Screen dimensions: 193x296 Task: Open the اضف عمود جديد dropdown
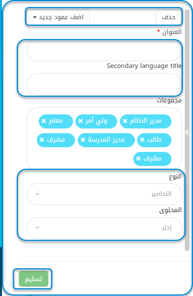pos(58,17)
